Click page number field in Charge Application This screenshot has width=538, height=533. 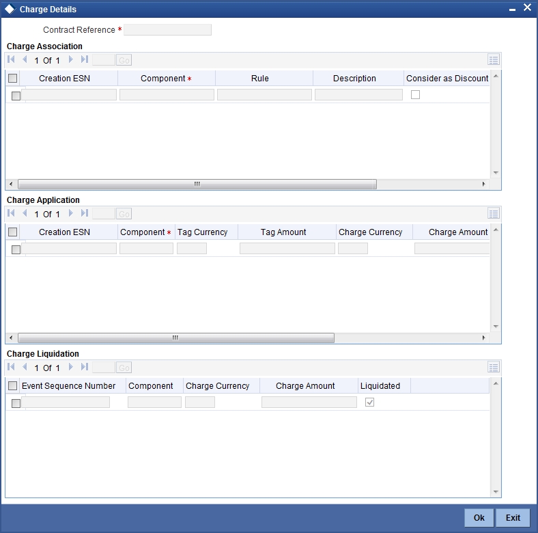click(104, 214)
